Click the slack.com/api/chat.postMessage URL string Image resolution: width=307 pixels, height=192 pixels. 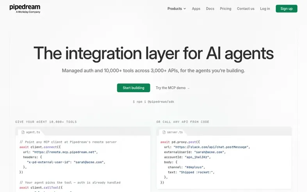[x=211, y=147]
